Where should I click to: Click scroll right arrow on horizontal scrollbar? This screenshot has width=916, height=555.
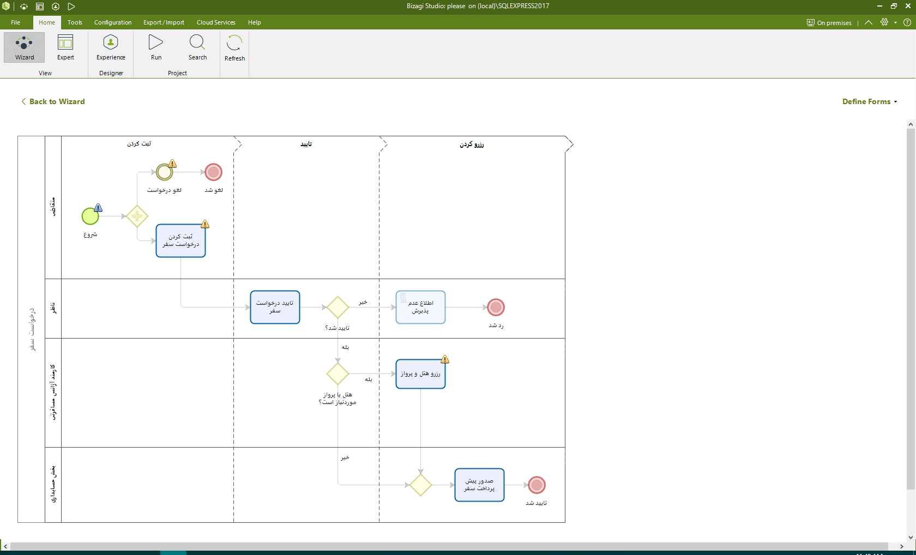tap(901, 546)
